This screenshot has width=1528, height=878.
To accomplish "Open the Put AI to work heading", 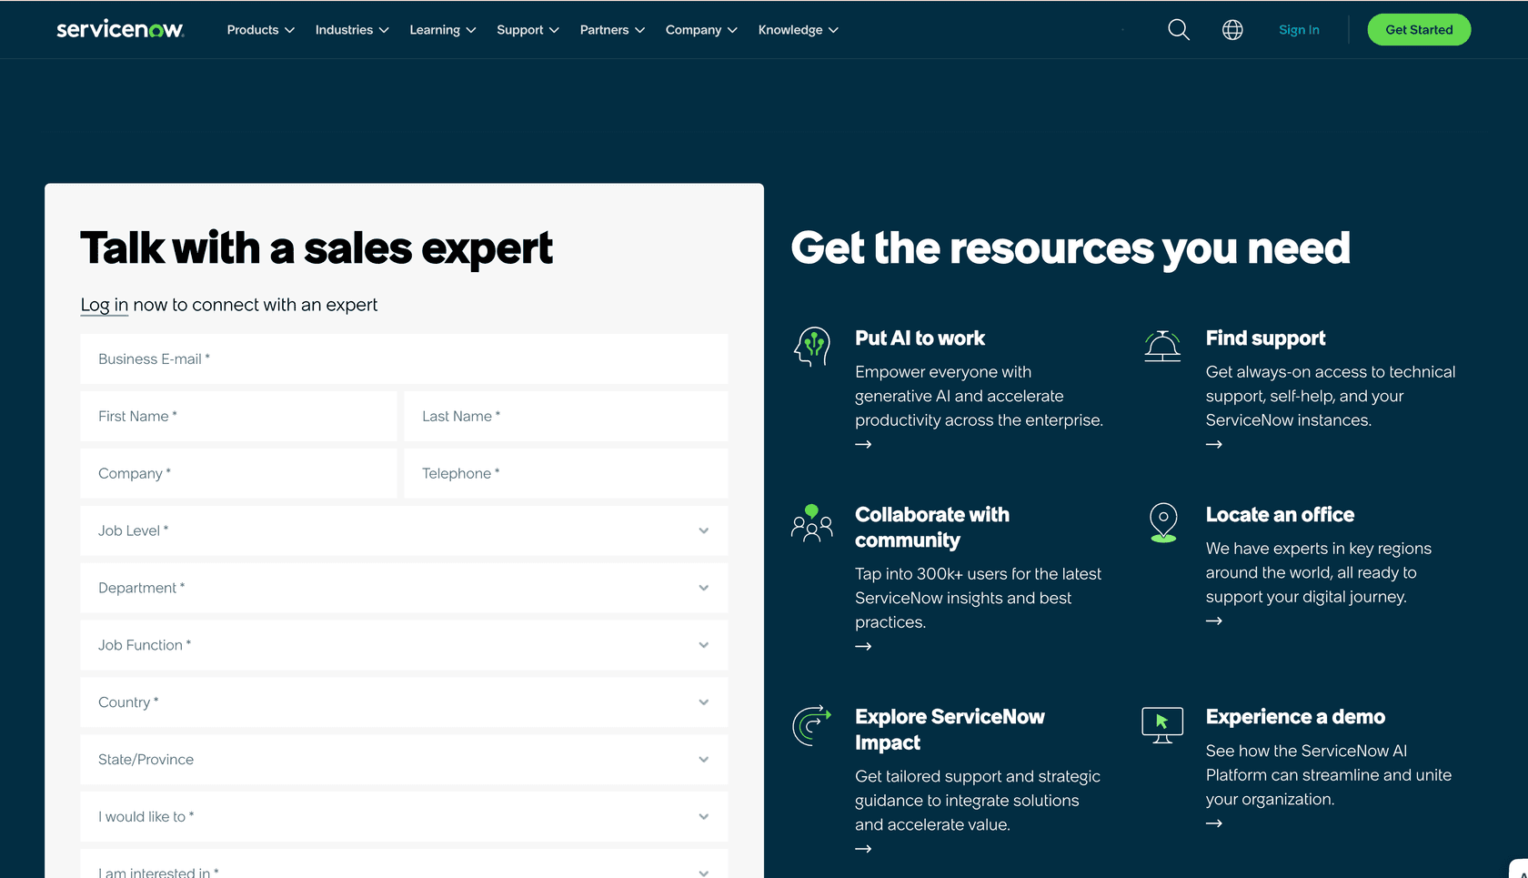I will (920, 338).
